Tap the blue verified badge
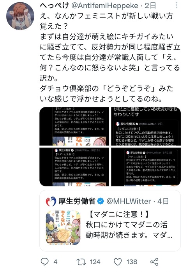187x272 pixels. (101, 201)
